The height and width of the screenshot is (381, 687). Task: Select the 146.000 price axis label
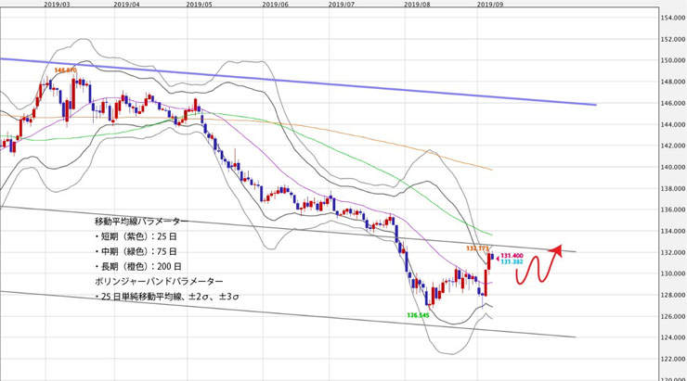click(x=672, y=103)
